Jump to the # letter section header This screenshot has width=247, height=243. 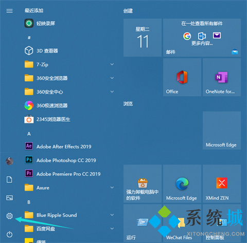[29, 38]
